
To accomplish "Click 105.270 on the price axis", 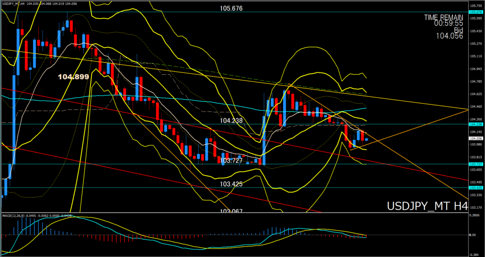I will (475, 43).
